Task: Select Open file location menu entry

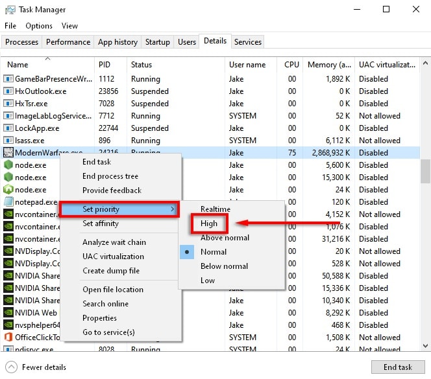Action: click(112, 290)
